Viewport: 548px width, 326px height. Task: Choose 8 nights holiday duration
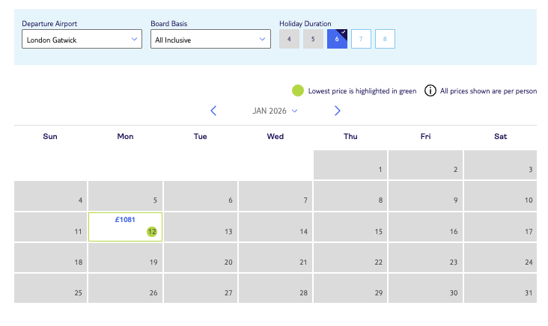point(385,39)
